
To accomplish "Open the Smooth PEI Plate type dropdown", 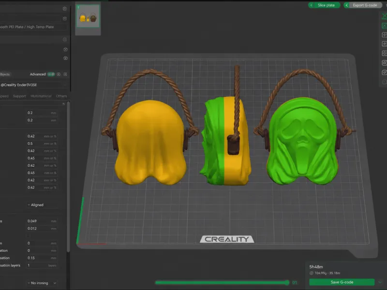I will [33, 27].
